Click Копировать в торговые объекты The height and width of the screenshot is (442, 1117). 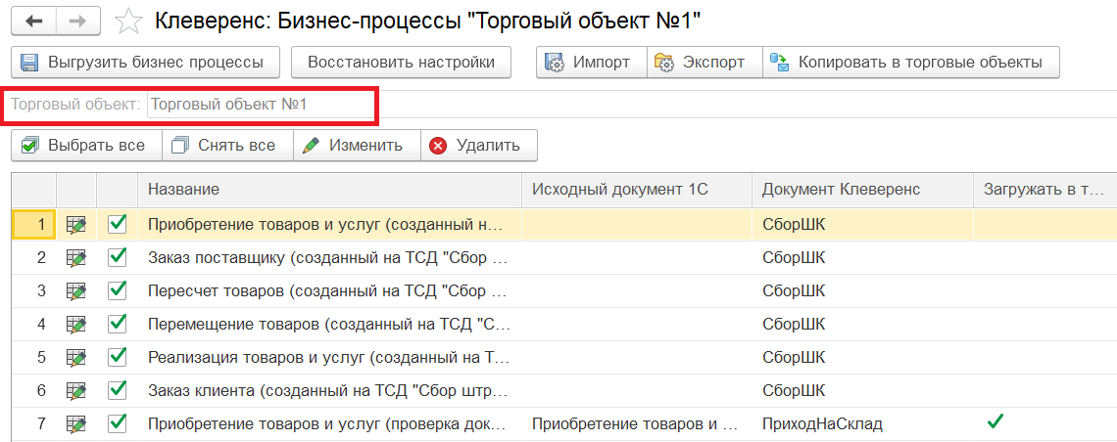(x=911, y=62)
